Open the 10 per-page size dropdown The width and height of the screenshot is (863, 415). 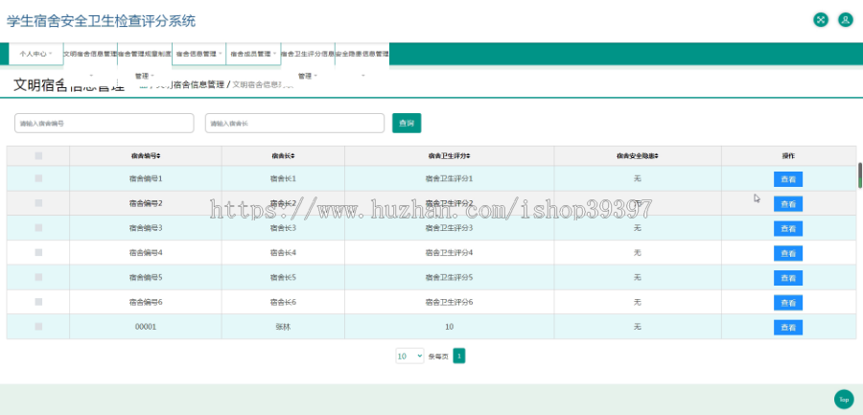click(410, 357)
